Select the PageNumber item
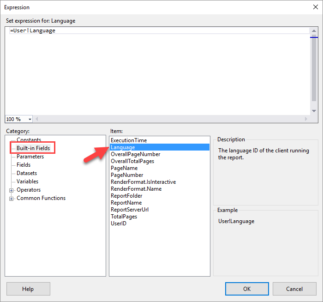This screenshot has height=302, width=323. pyautogui.click(x=160, y=175)
